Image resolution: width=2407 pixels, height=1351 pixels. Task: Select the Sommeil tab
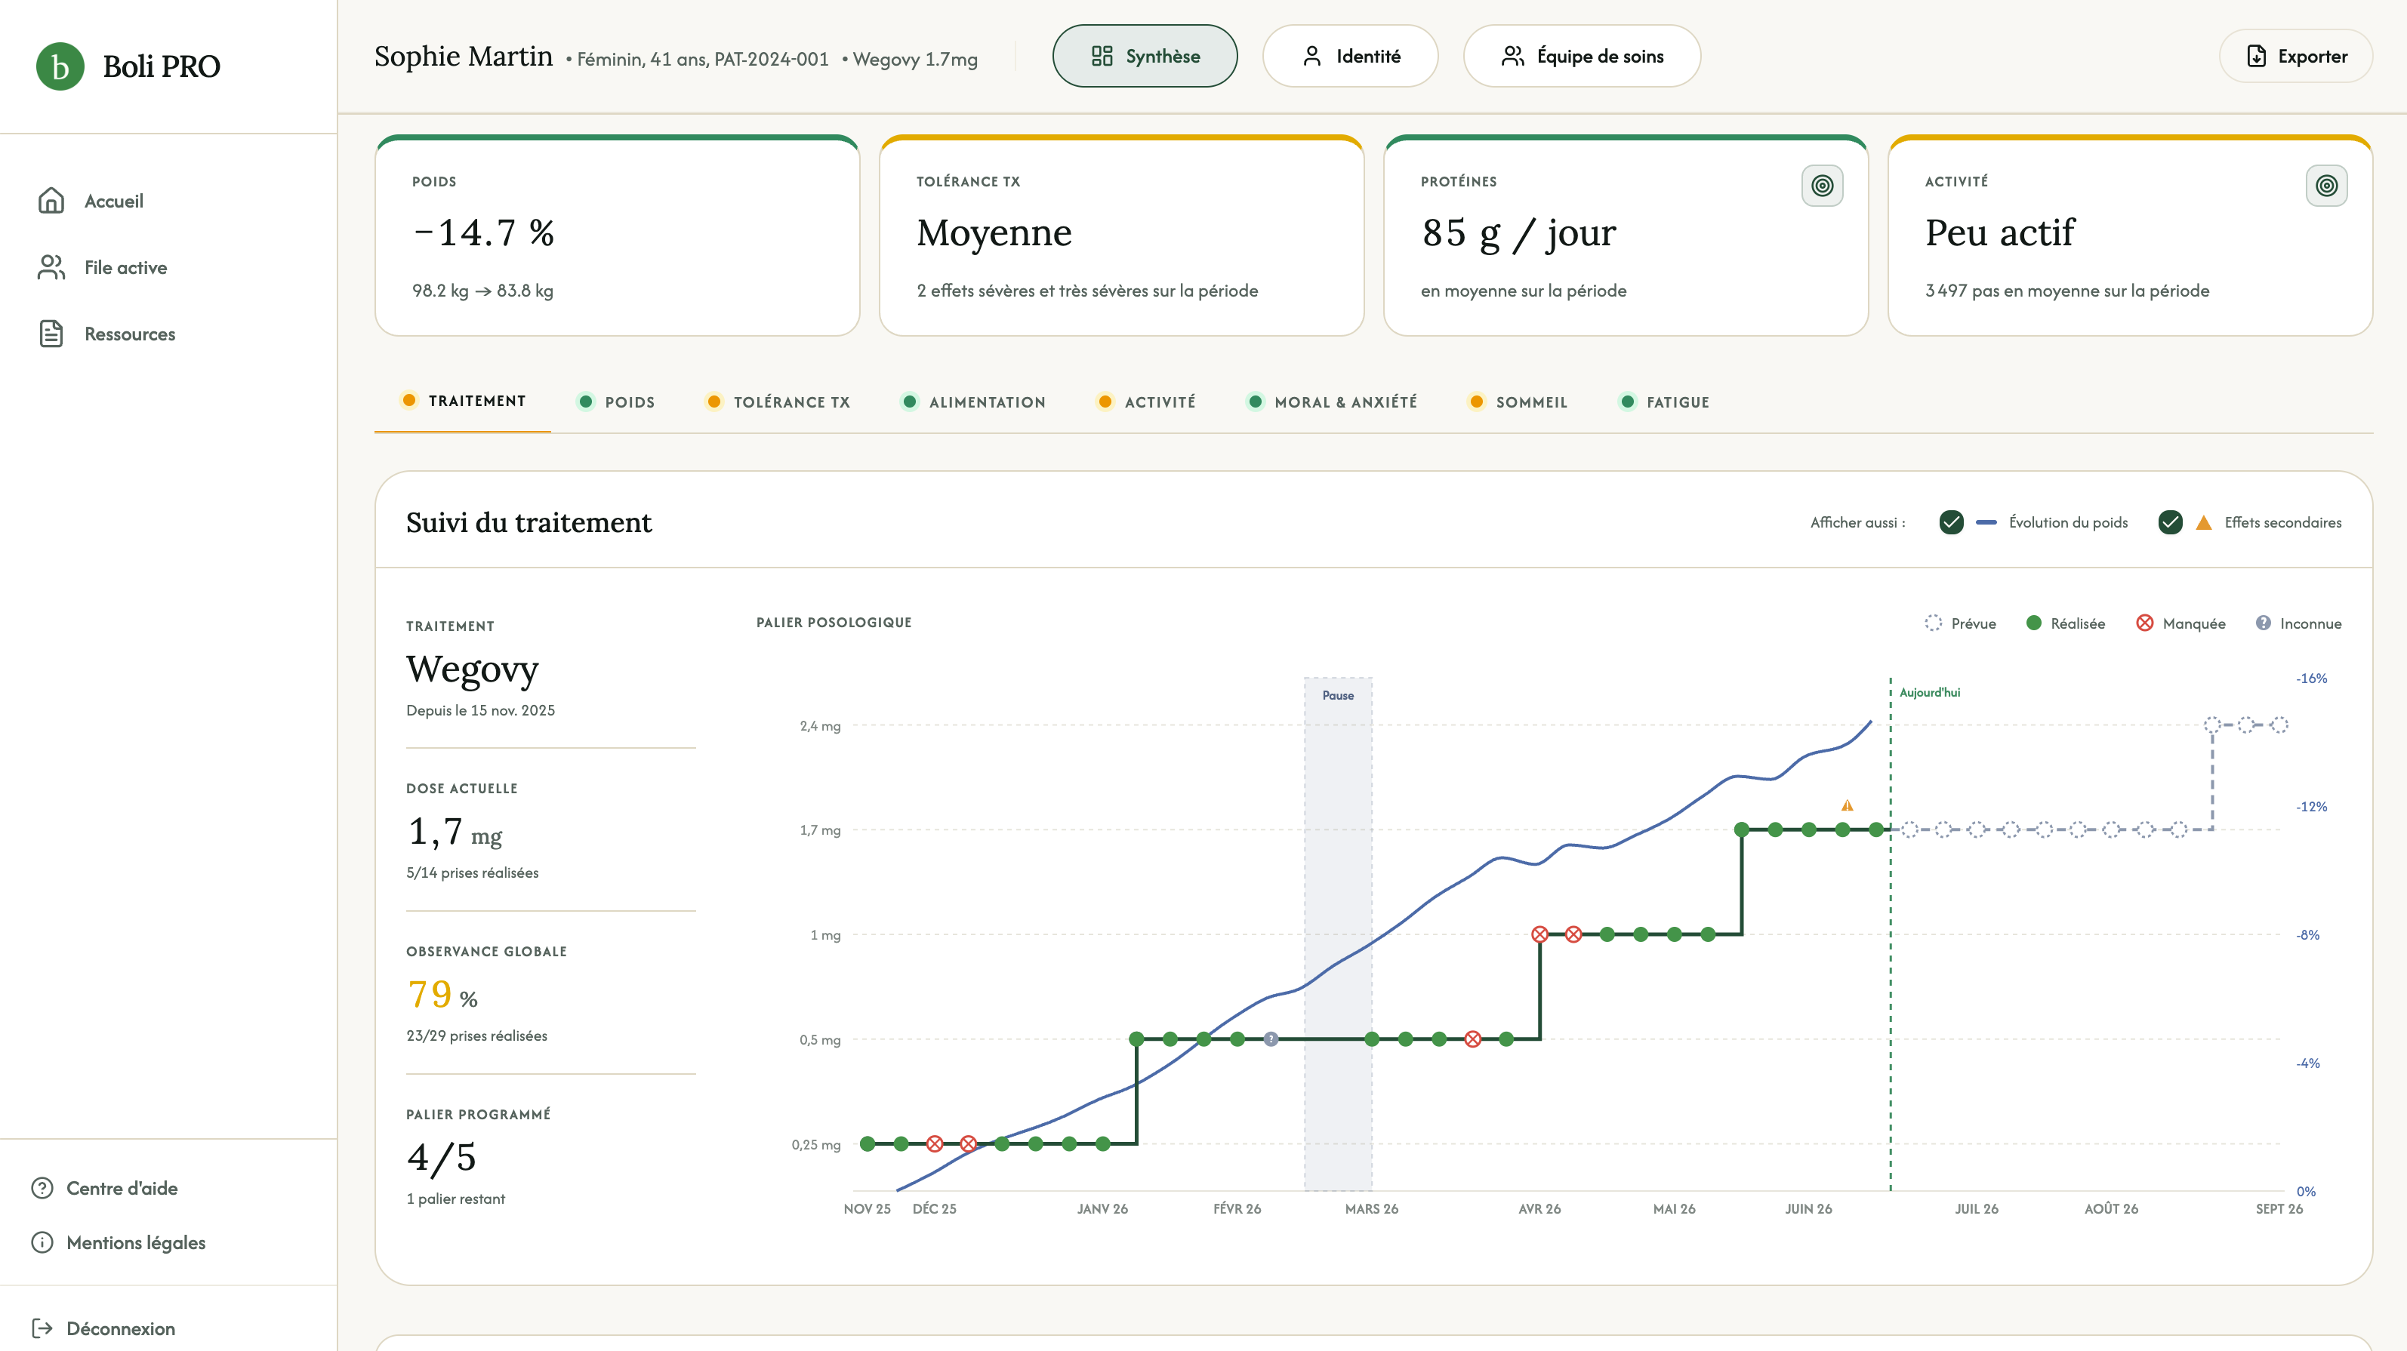[1518, 402]
